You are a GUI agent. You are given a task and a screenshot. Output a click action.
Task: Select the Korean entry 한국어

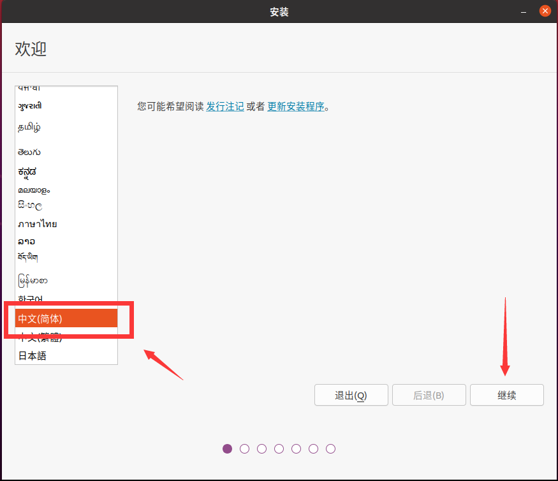tap(66, 299)
